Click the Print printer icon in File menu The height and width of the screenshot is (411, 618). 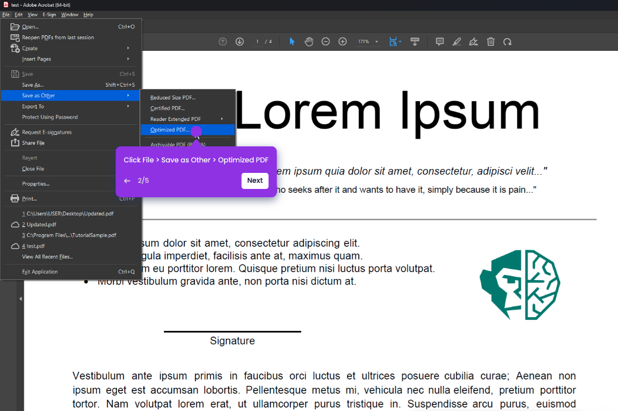pyautogui.click(x=15, y=198)
